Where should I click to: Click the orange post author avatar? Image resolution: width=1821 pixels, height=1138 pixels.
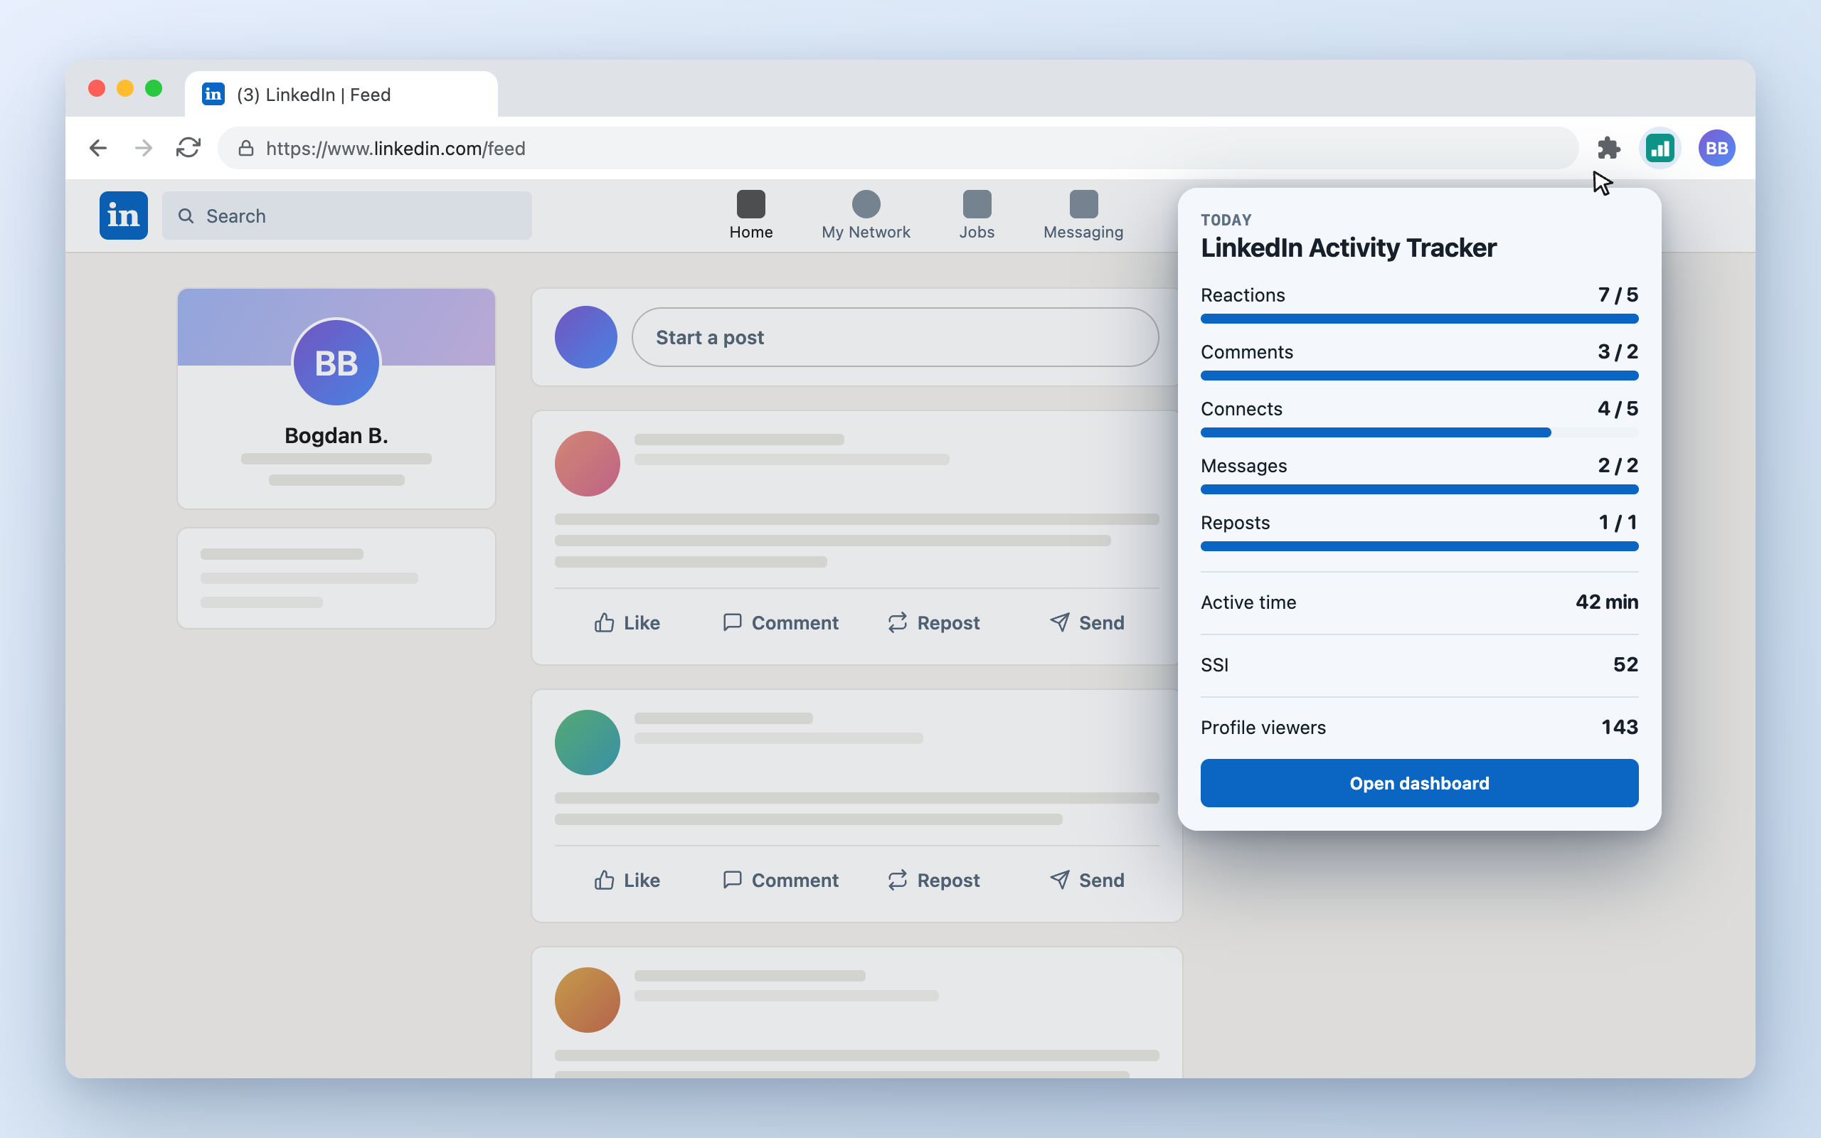[588, 1000]
